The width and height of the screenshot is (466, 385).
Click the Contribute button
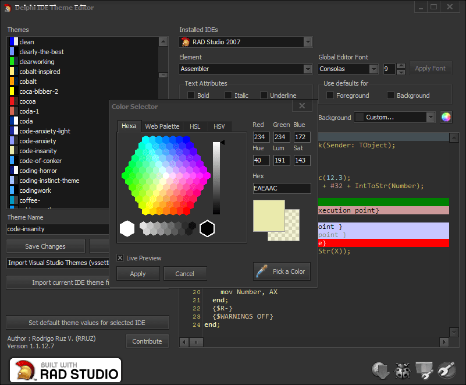click(x=147, y=341)
